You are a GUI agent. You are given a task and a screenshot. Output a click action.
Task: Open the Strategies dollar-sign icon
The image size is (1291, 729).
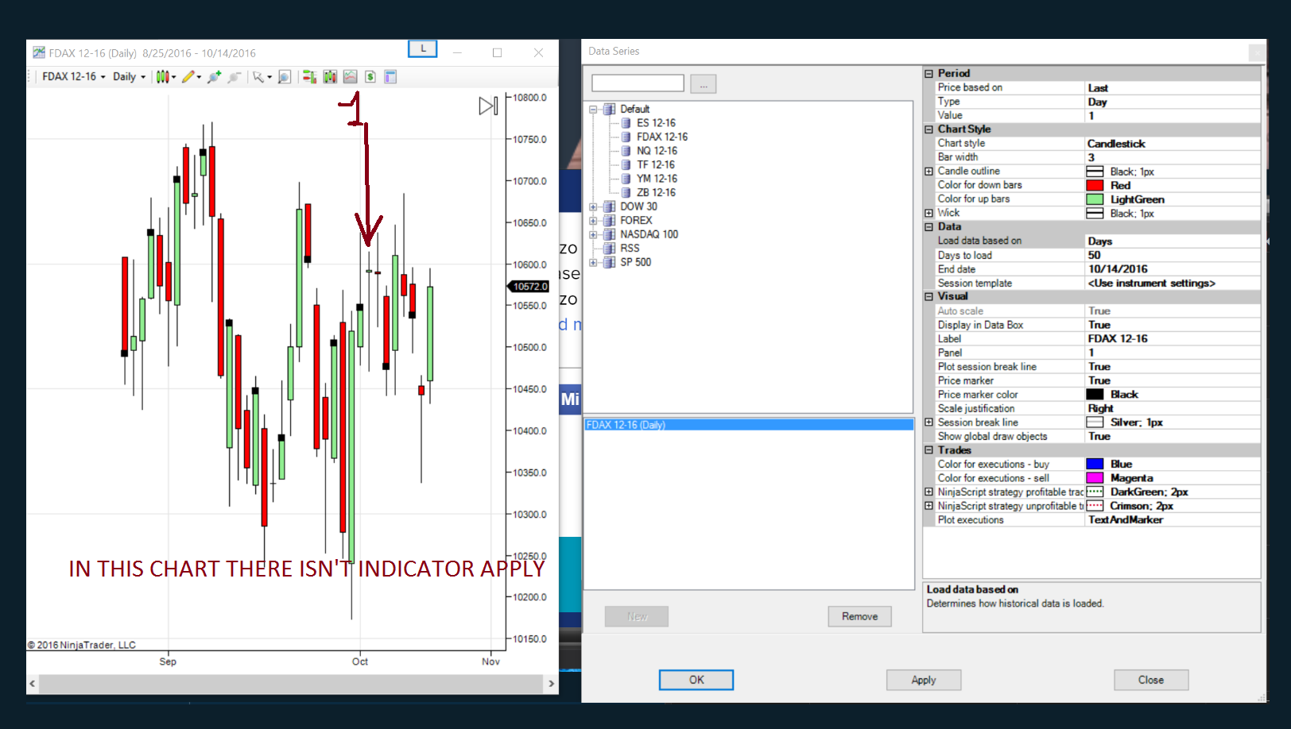[370, 77]
